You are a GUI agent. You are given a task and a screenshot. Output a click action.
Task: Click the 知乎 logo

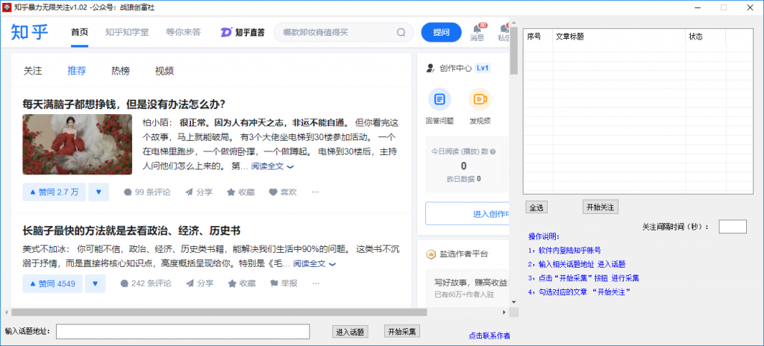click(x=30, y=32)
